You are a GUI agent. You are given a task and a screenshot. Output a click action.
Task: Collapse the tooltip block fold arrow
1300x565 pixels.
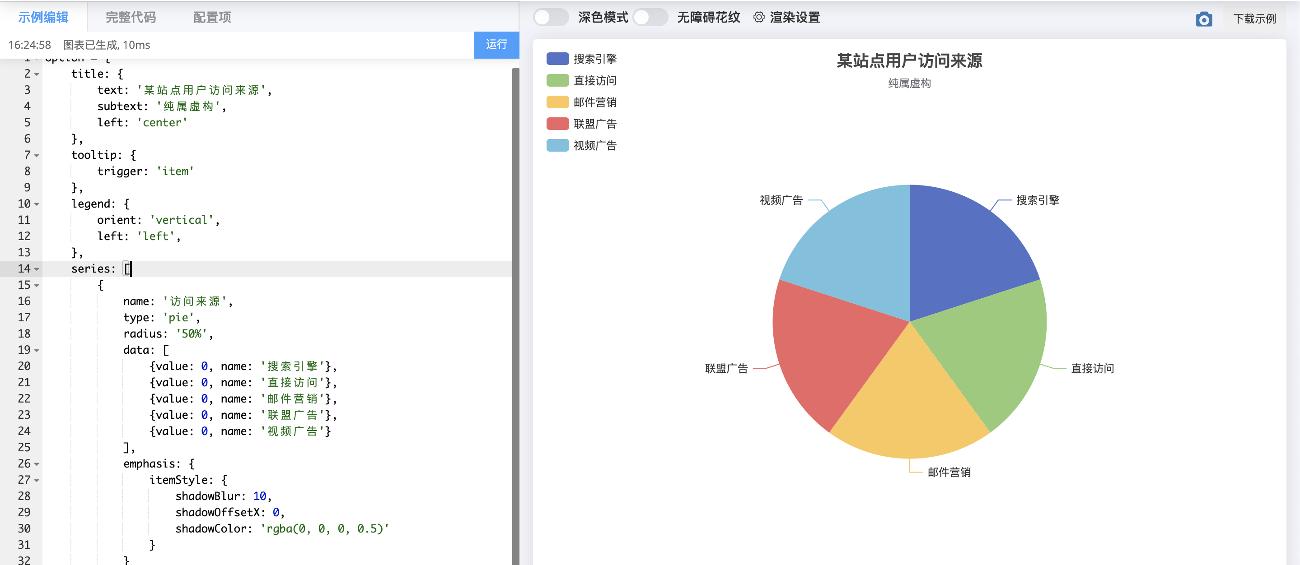(37, 156)
